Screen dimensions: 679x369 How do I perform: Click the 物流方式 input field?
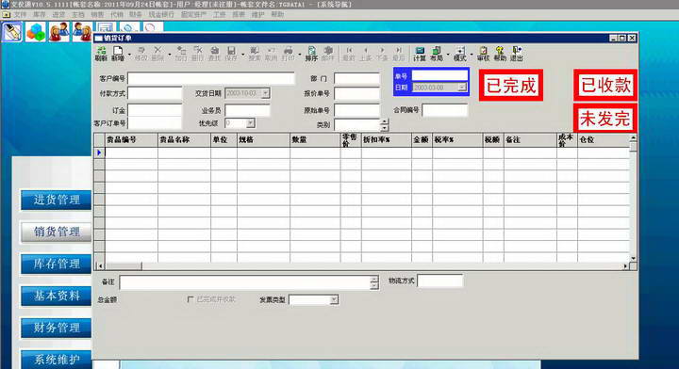pos(440,281)
